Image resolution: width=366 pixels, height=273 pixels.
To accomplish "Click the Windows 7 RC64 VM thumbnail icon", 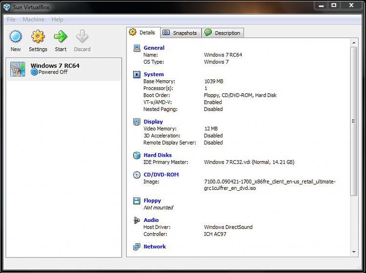I will tap(18, 69).
